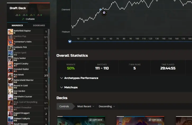
Task: Click the Stalwart Valkyrie card art icon
Action: tap(10, 119)
